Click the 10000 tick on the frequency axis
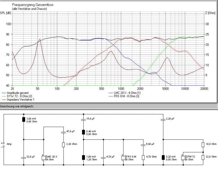The height and width of the screenshot is (172, 218). pos(185,88)
